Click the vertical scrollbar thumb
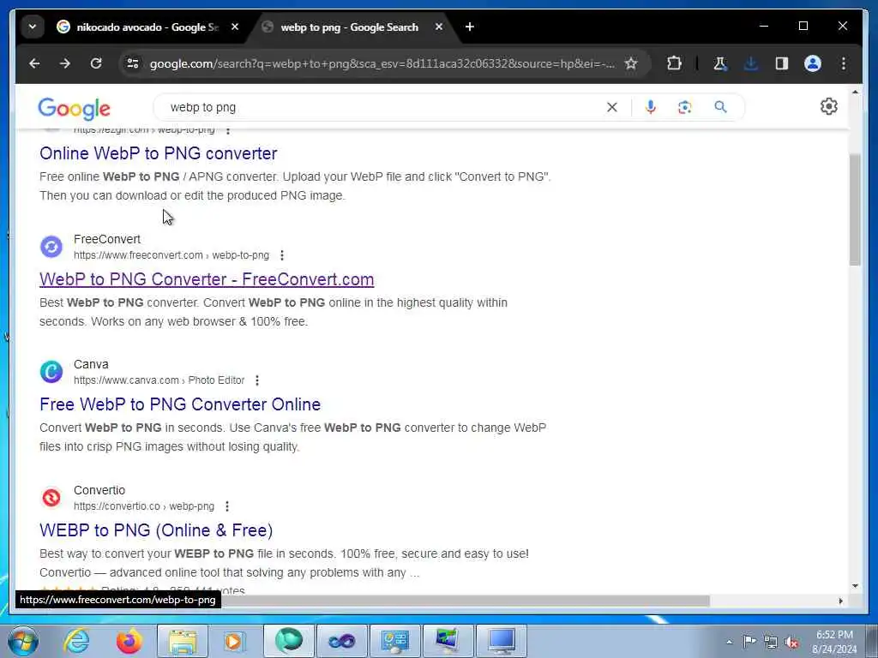The image size is (878, 658). tap(855, 210)
